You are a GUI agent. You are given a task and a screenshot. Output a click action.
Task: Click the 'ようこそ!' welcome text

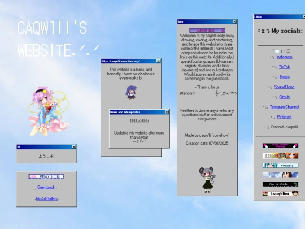pos(46,156)
